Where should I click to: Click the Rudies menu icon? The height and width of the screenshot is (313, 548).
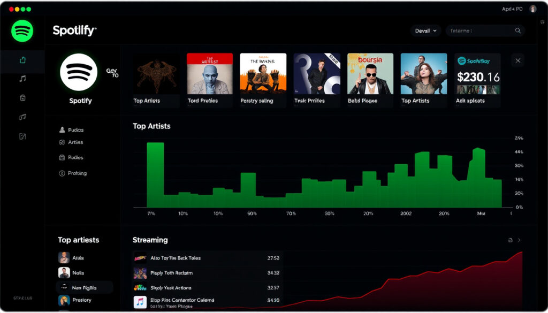(x=62, y=157)
